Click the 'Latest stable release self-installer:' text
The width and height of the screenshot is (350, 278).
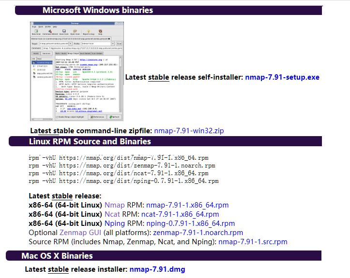pyautogui.click(x=184, y=77)
